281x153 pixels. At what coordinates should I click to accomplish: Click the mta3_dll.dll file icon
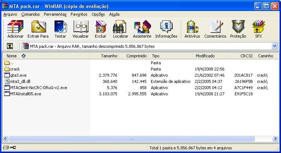click(x=7, y=81)
